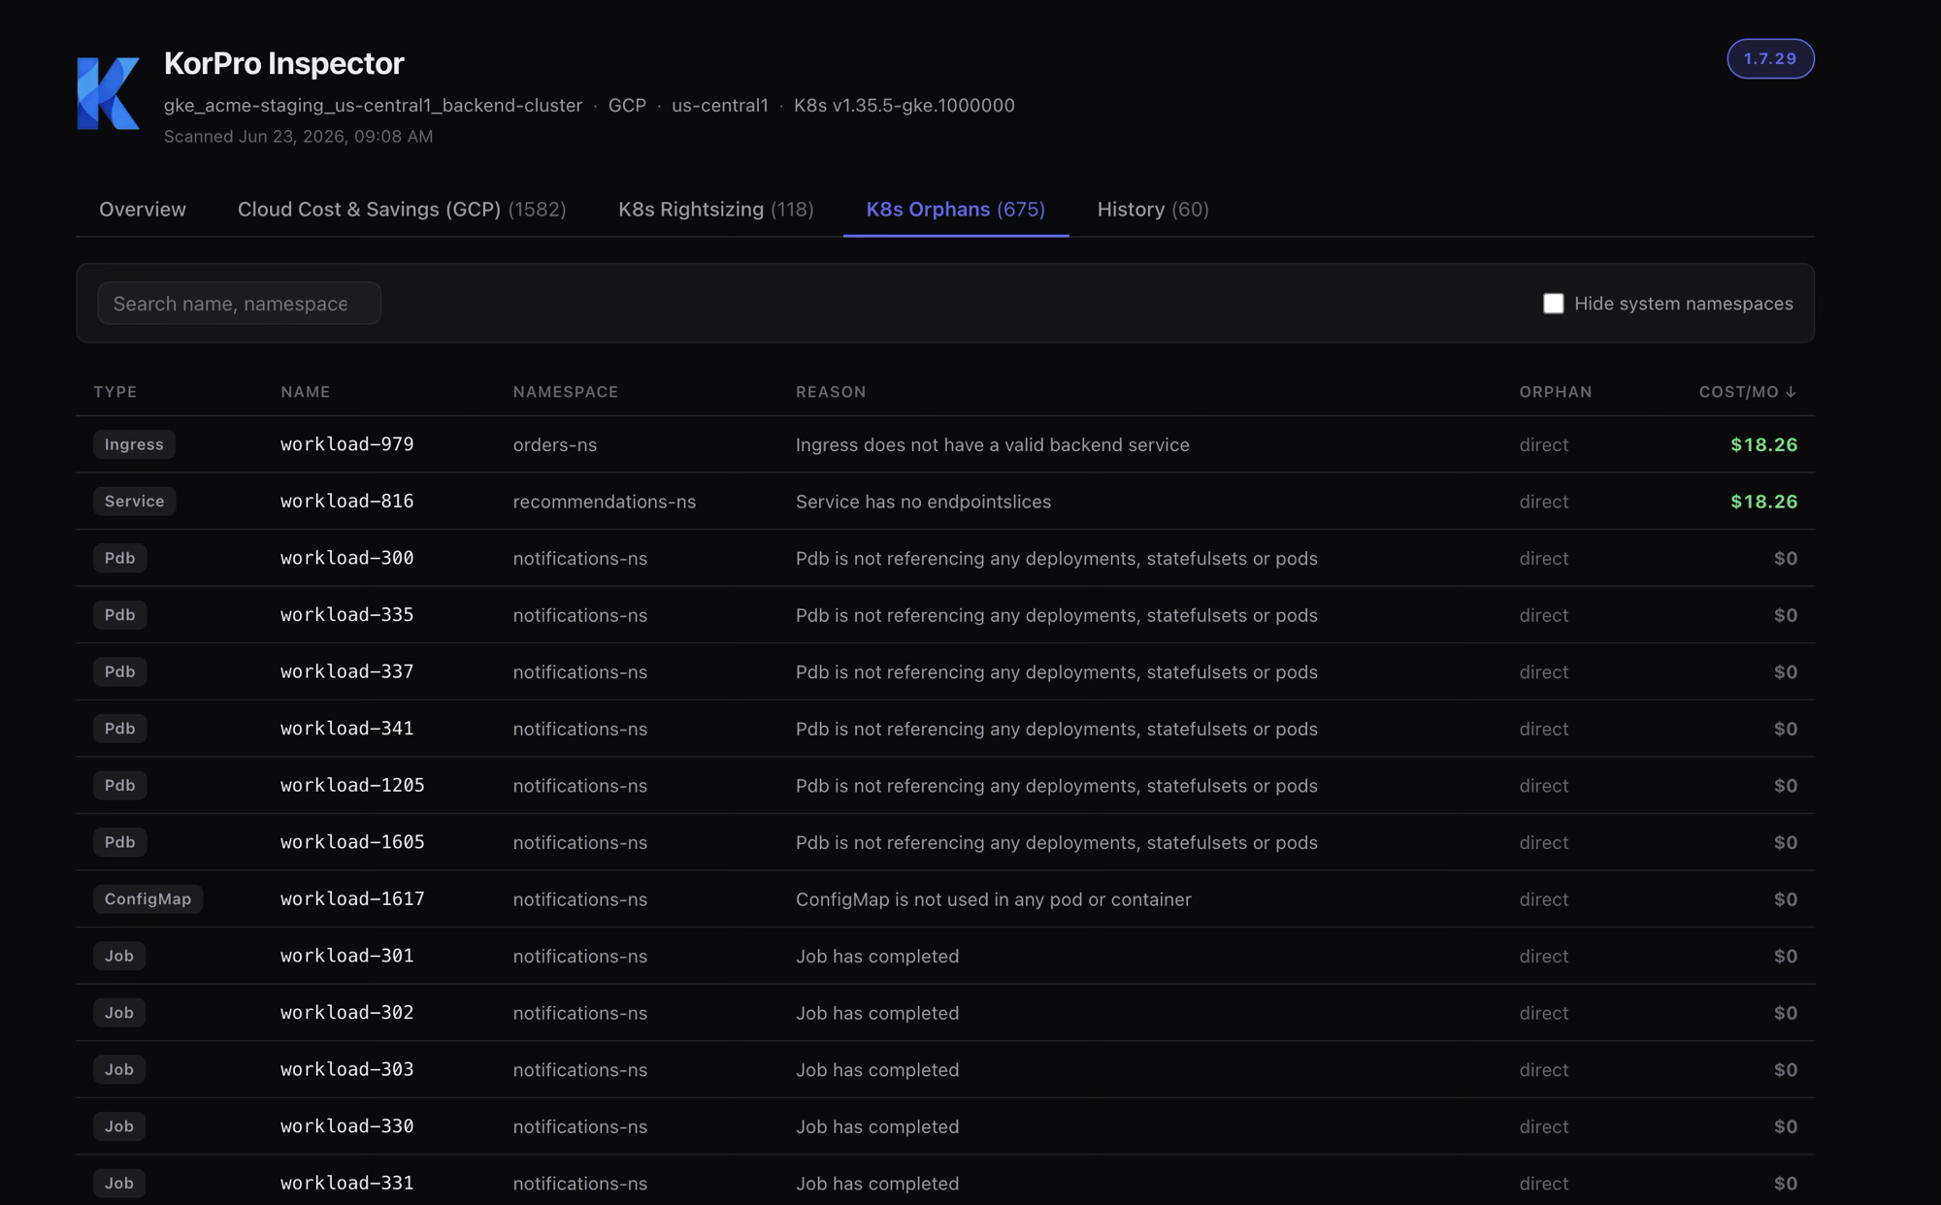Click the 1.7.29 version badge

tap(1770, 58)
